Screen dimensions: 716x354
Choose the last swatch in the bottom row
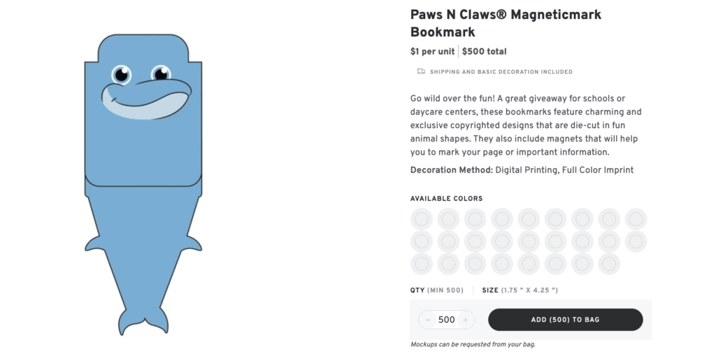[609, 264]
